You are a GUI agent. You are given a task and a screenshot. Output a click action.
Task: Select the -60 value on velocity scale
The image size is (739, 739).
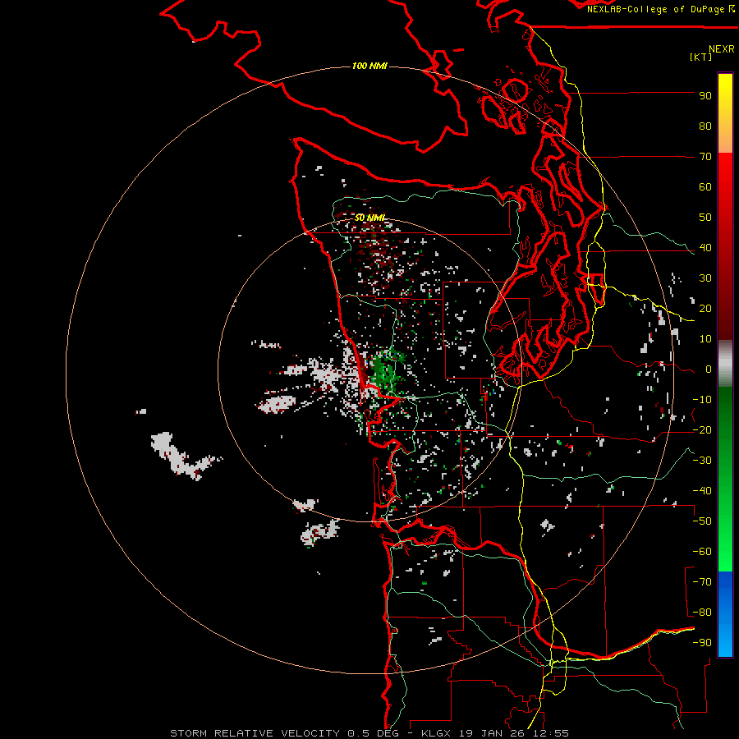click(702, 552)
